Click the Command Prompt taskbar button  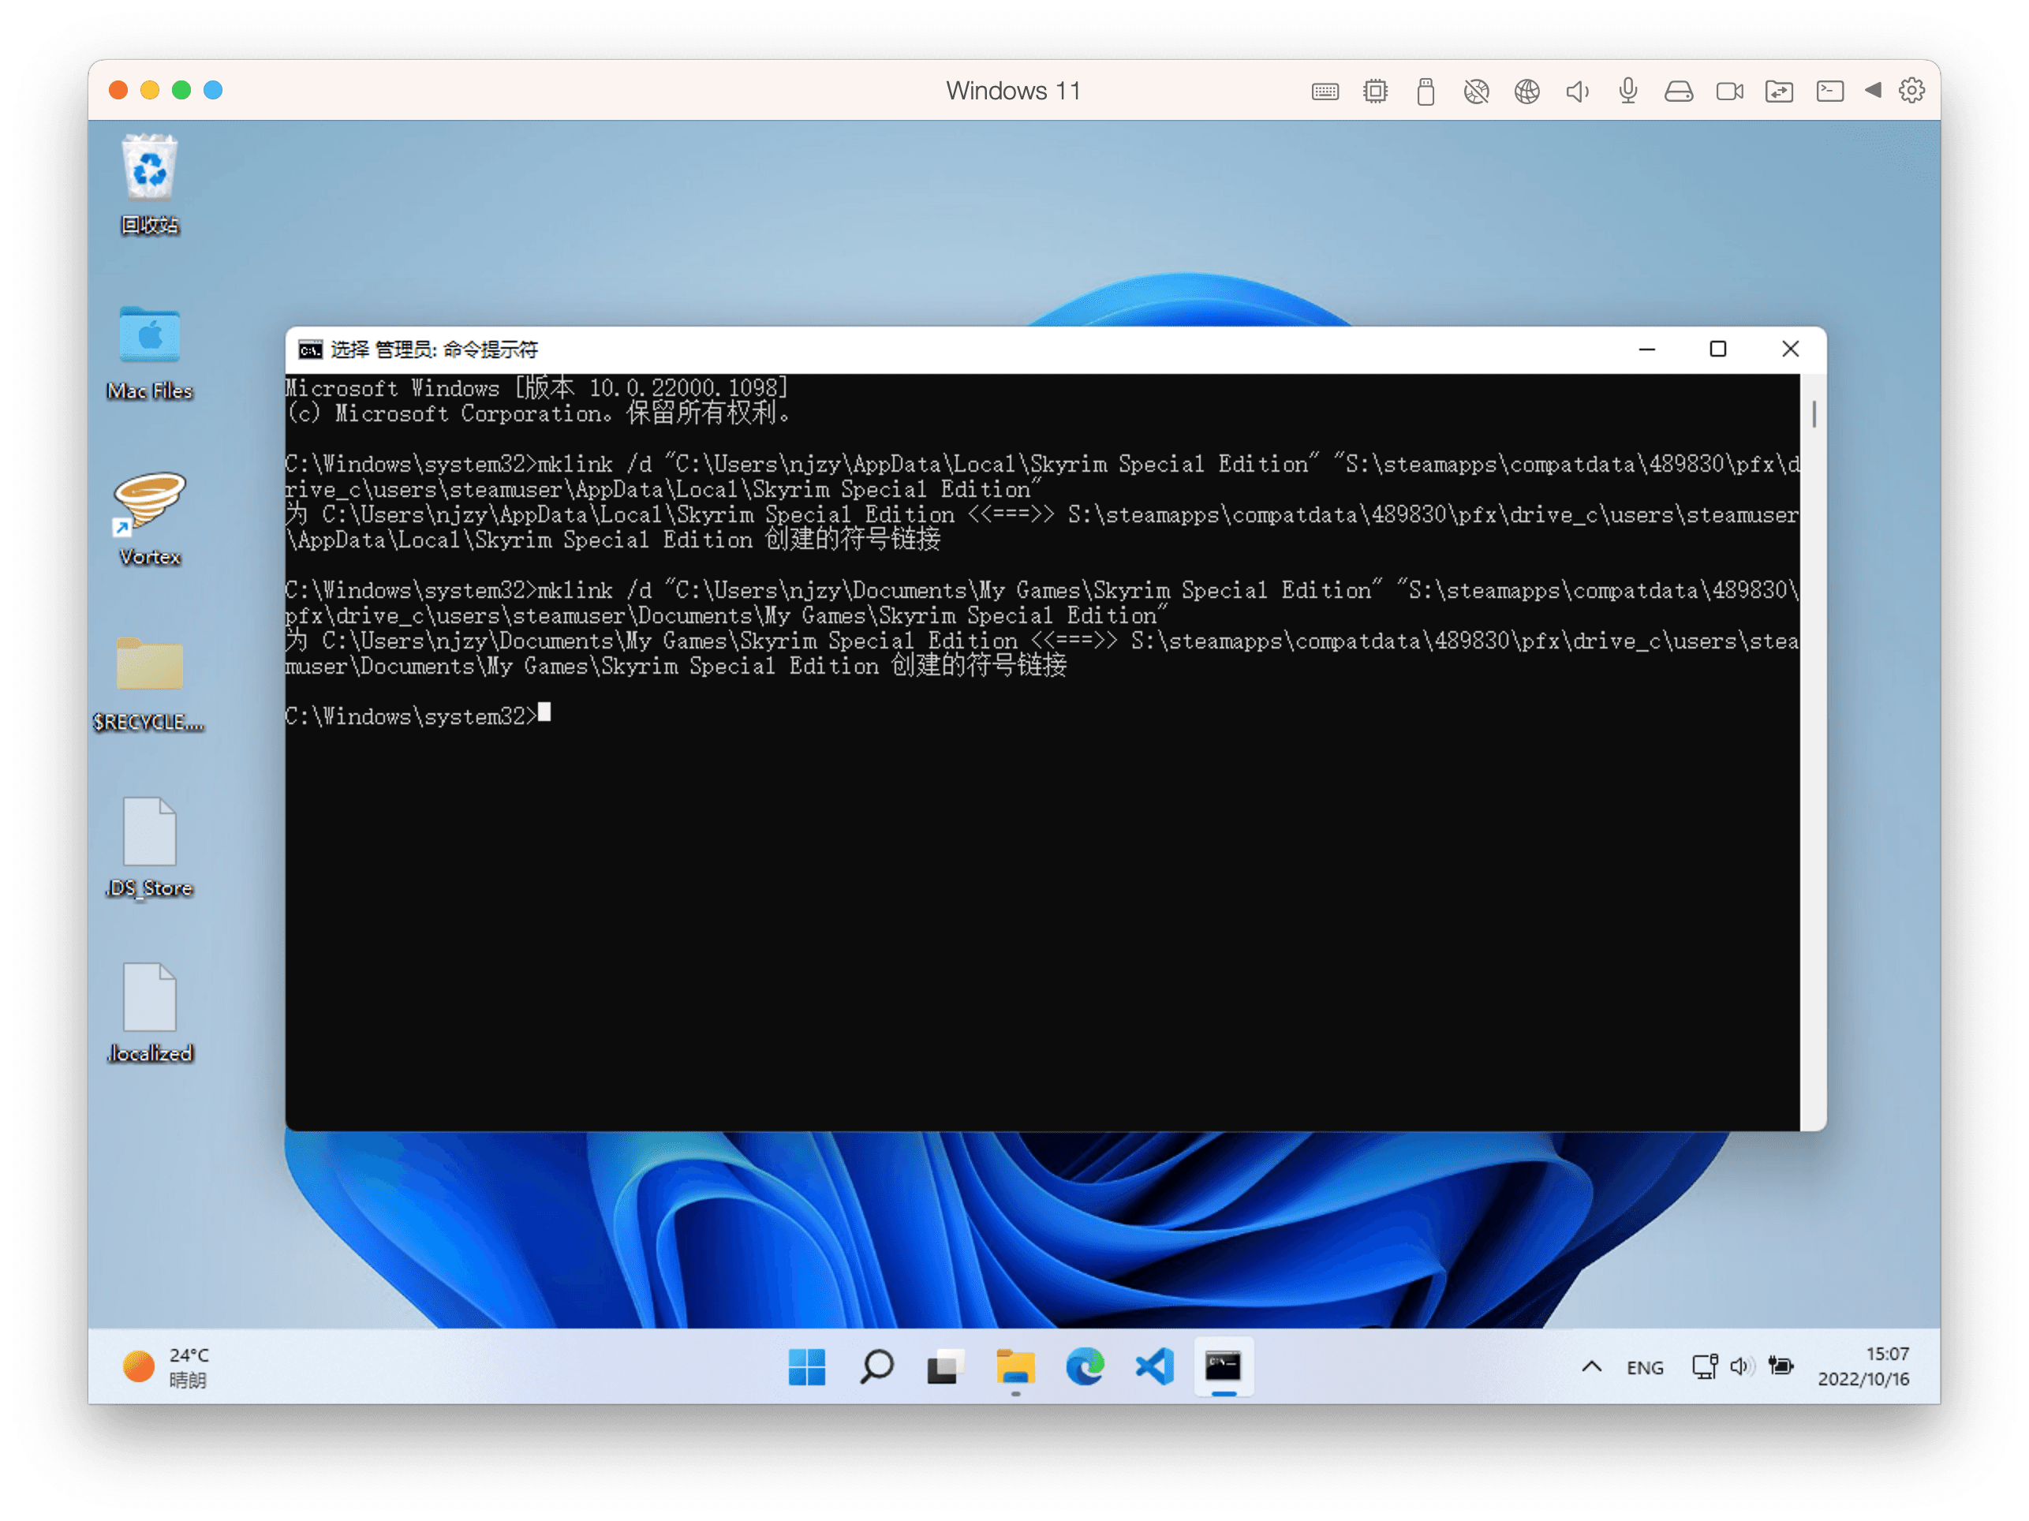[1224, 1367]
